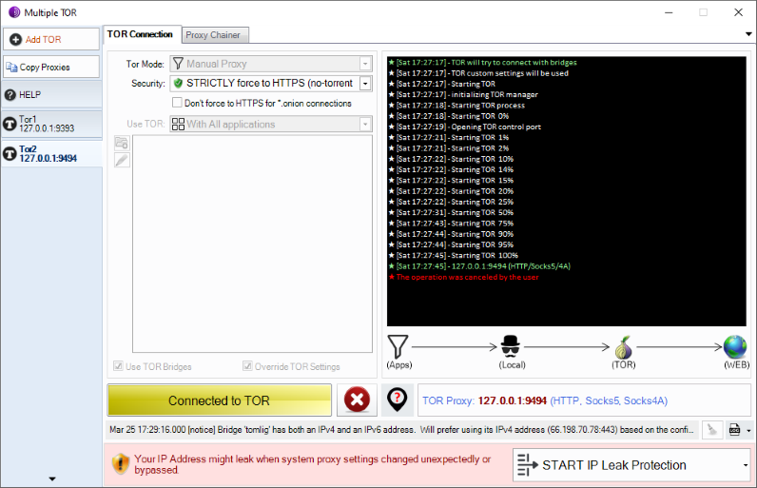Click log line '127.0.0.1:9494 (HTTP/Socks5/4A)'
Screen dimensions: 757x488
[x=479, y=266]
